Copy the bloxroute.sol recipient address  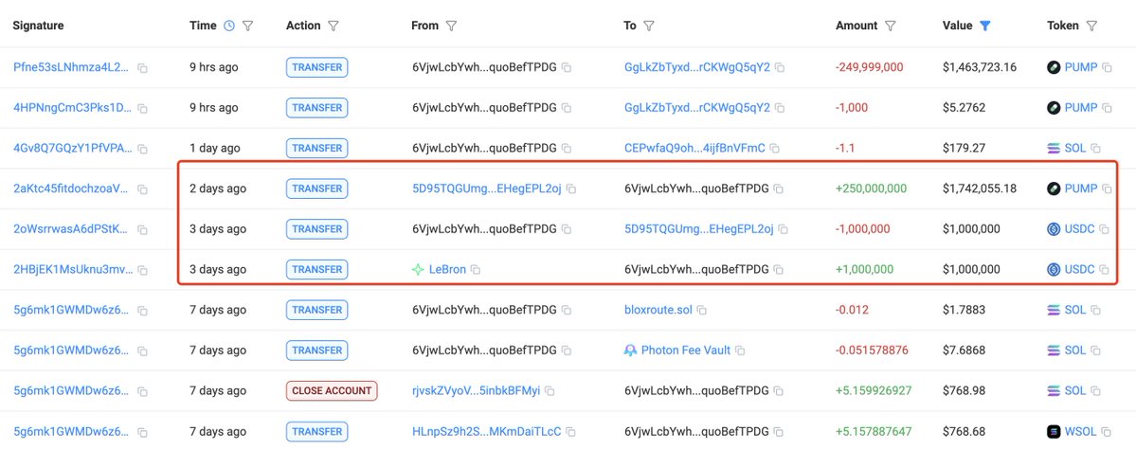click(x=702, y=310)
